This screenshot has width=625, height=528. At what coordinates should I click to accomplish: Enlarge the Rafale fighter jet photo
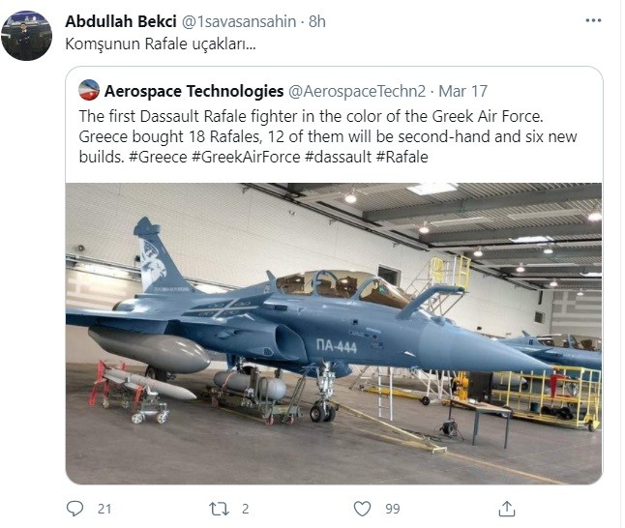click(x=334, y=333)
